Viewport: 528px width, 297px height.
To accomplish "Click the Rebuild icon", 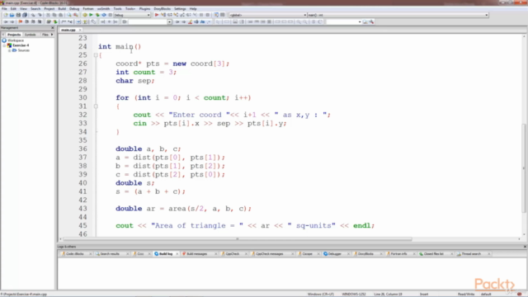I will pyautogui.click(x=104, y=15).
